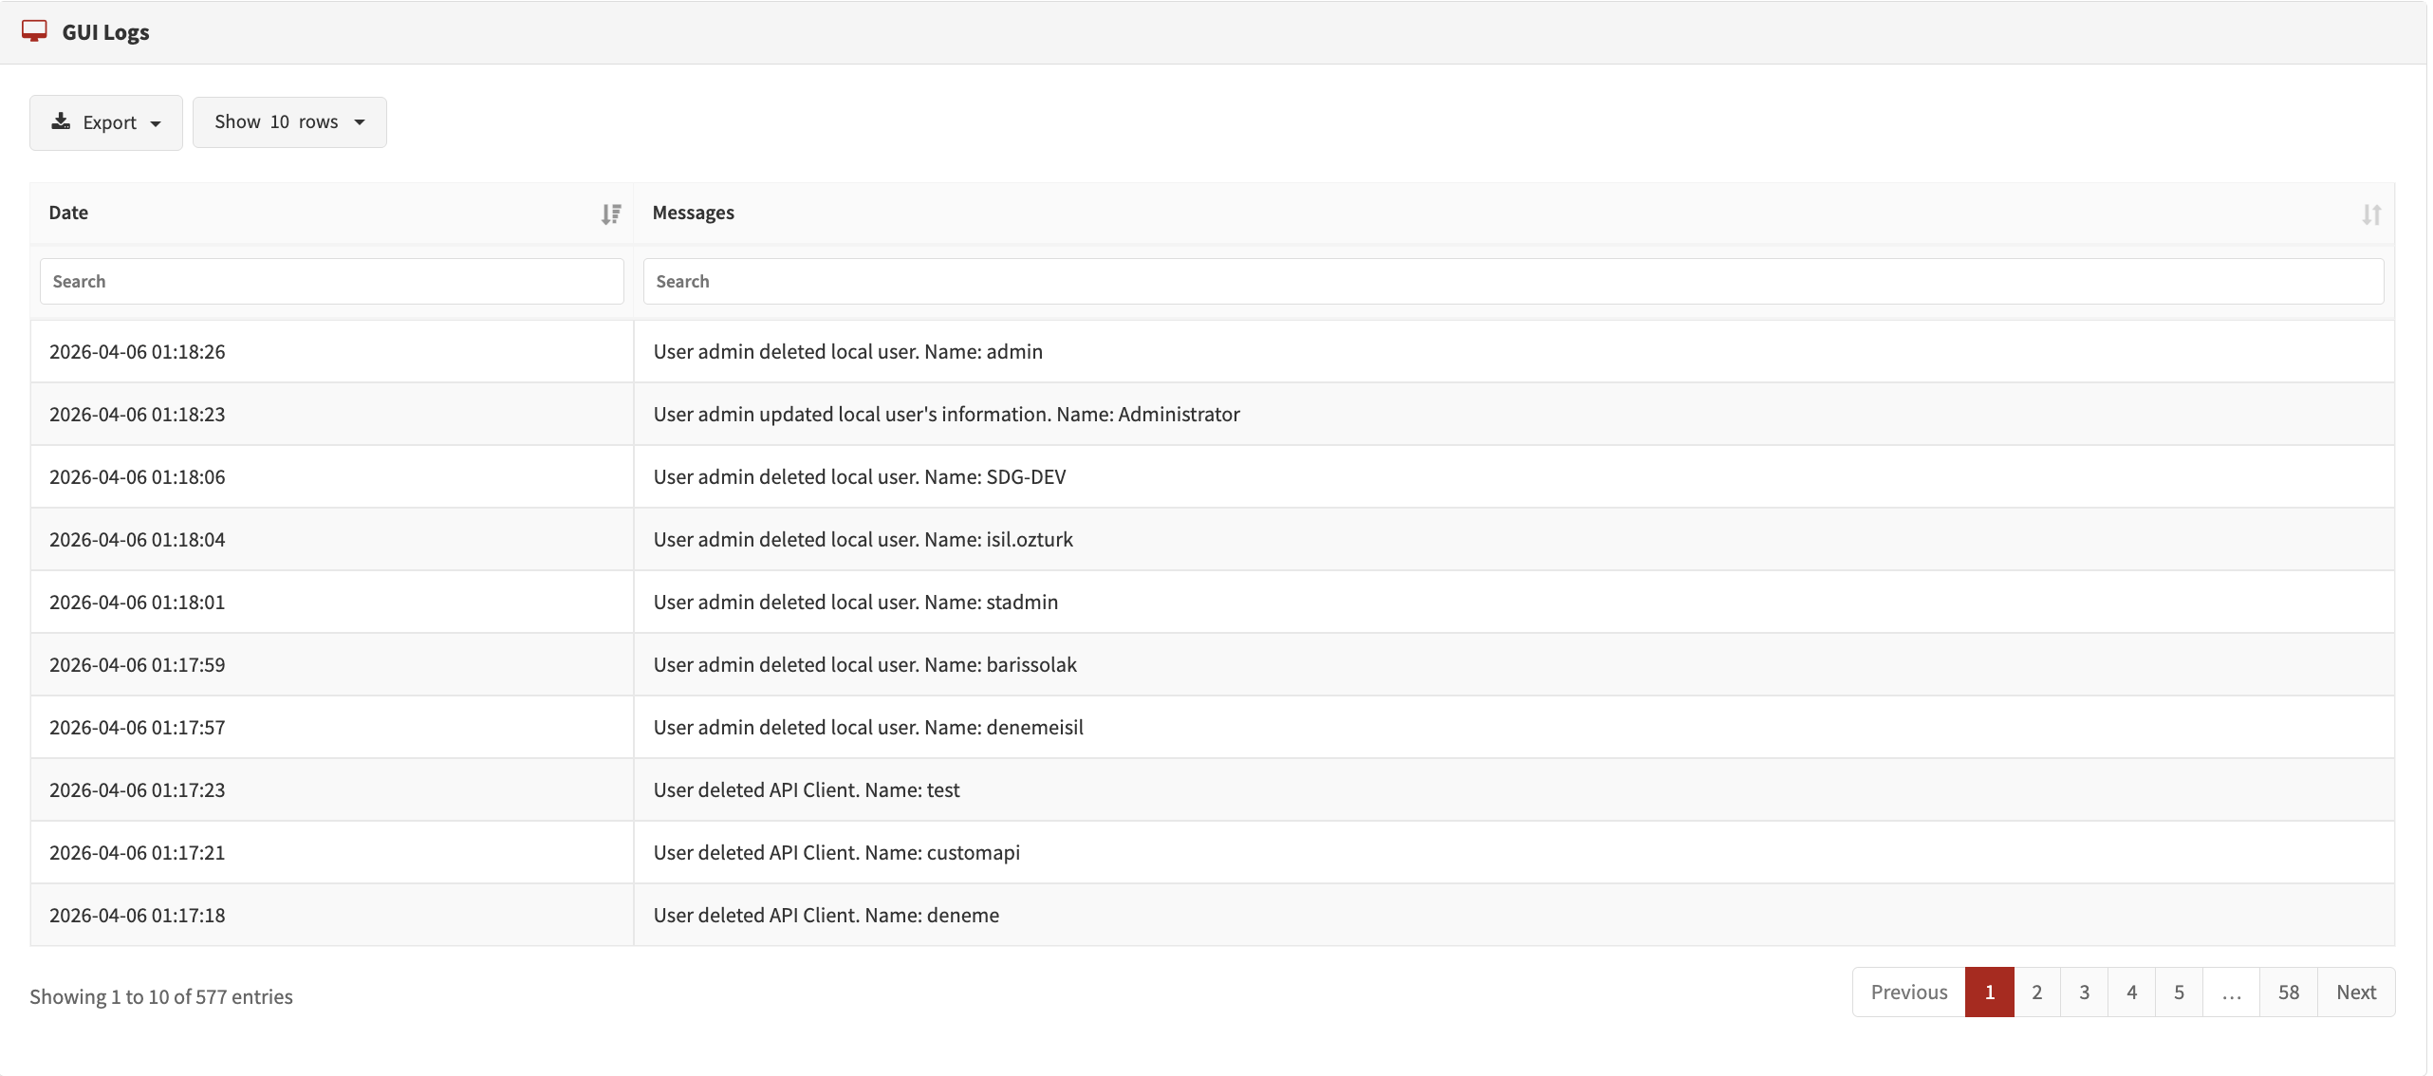Expand the Show 10 rows dropdown
The height and width of the screenshot is (1076, 2433).
pos(289,122)
